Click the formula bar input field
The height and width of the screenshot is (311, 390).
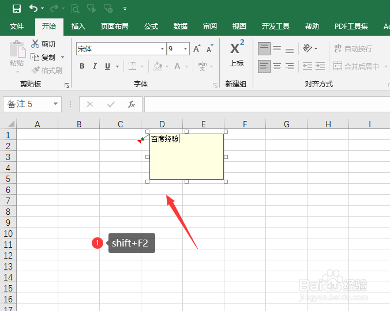267,104
